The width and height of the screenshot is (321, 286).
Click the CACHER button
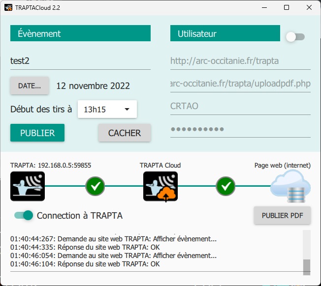(125, 133)
